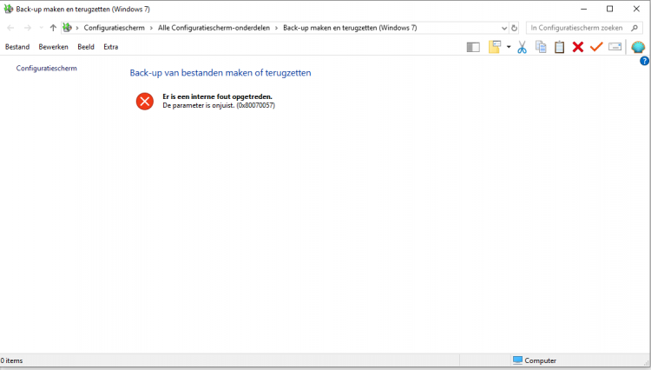Screen dimensions: 651x370
Task: Expand the address bar history dropdown
Action: [x=504, y=28]
